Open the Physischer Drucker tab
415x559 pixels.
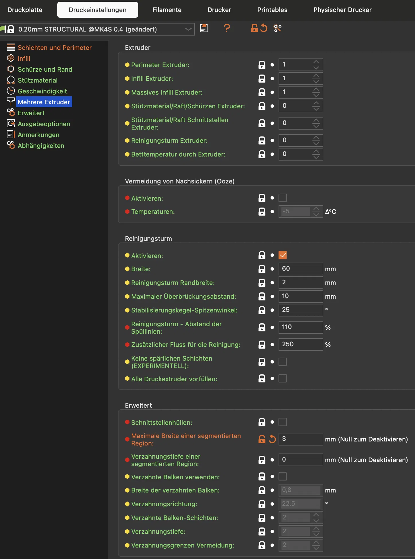(342, 10)
